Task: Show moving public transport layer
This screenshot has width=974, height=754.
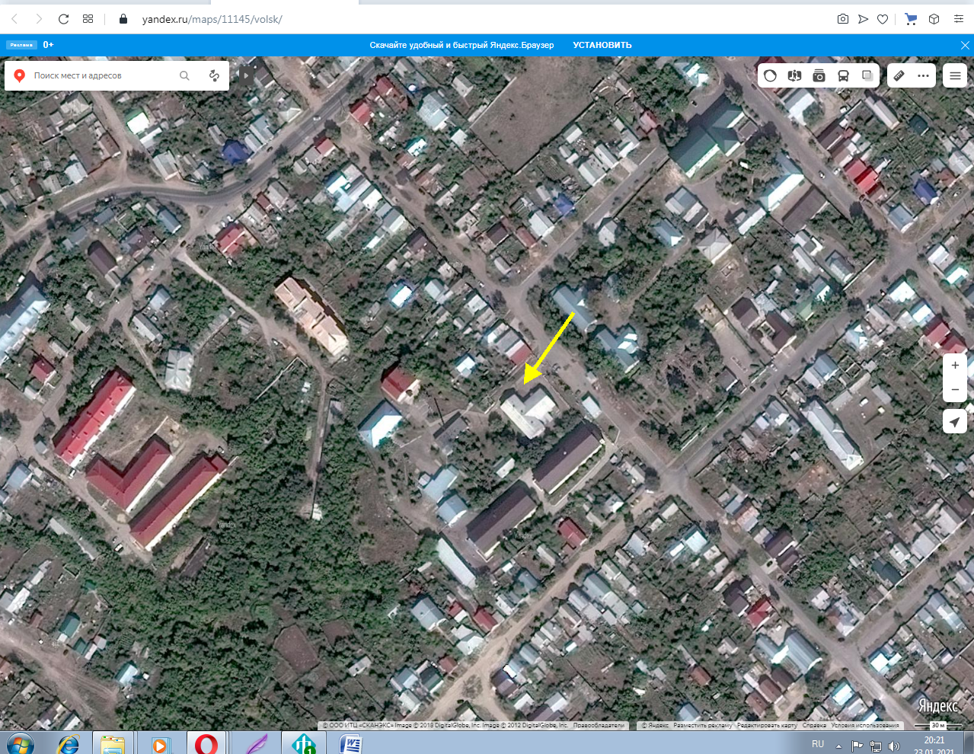Action: [843, 75]
